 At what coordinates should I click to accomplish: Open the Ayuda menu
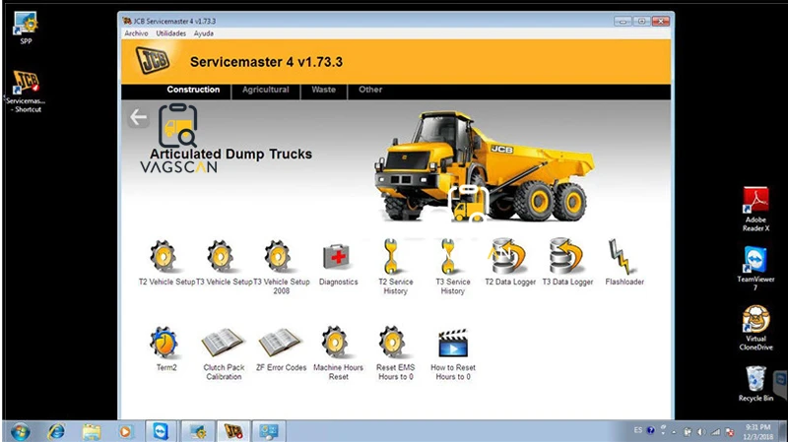(x=204, y=33)
